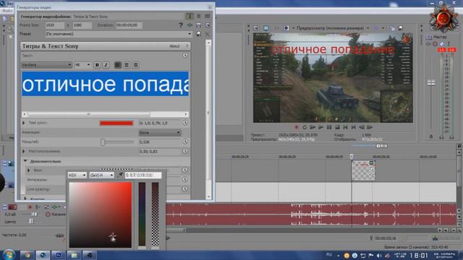The height and width of the screenshot is (260, 463).
Task: Open the font size dropdown
Action: [x=82, y=65]
